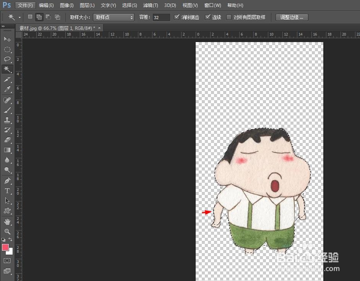Viewport: 360px width, 281px height.
Task: Open the 帮助(H) menu
Action: 235,5
